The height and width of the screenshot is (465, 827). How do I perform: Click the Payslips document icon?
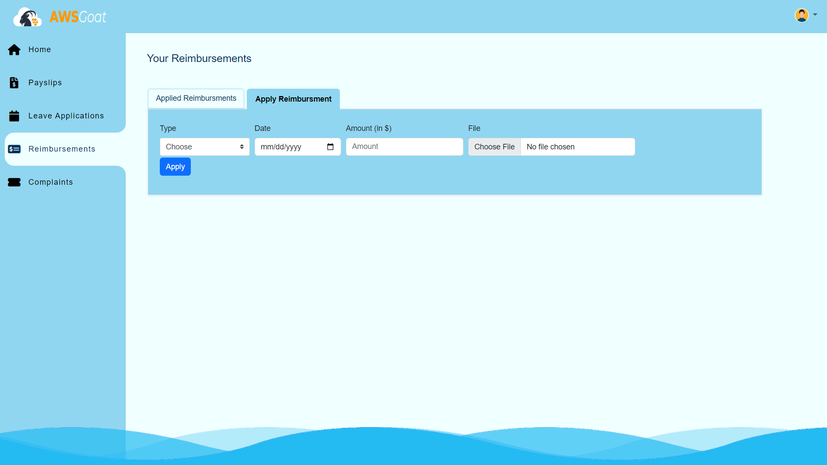point(14,83)
